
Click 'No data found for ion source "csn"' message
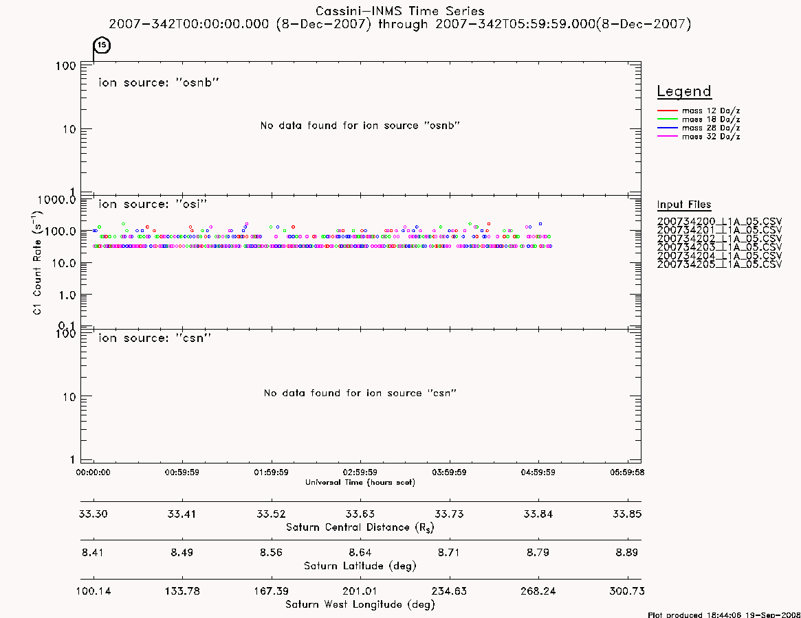[360, 393]
